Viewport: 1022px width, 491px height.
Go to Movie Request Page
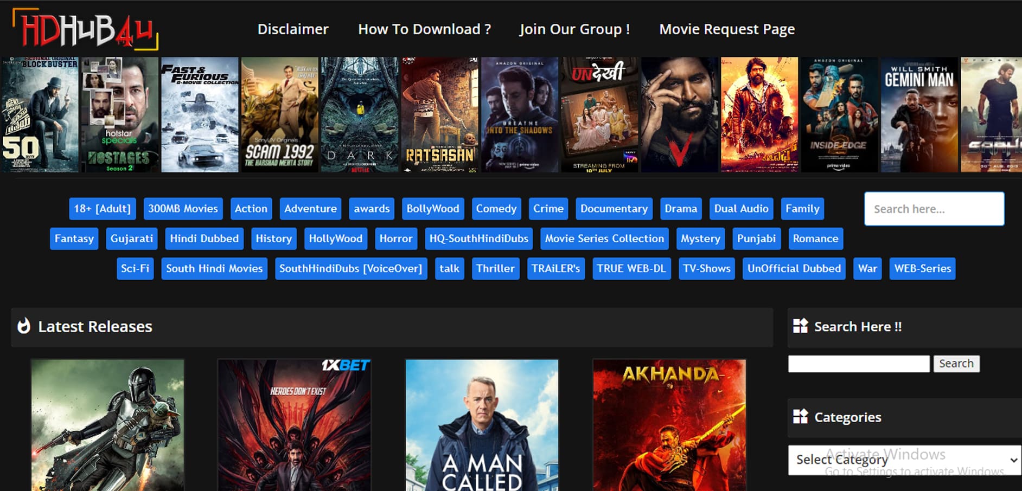tap(727, 29)
